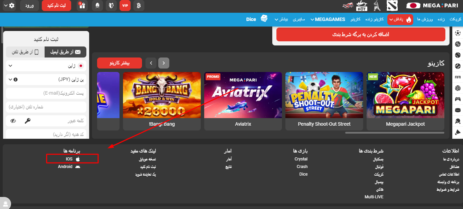Click the Bitcoin crypto icon

[139, 6]
